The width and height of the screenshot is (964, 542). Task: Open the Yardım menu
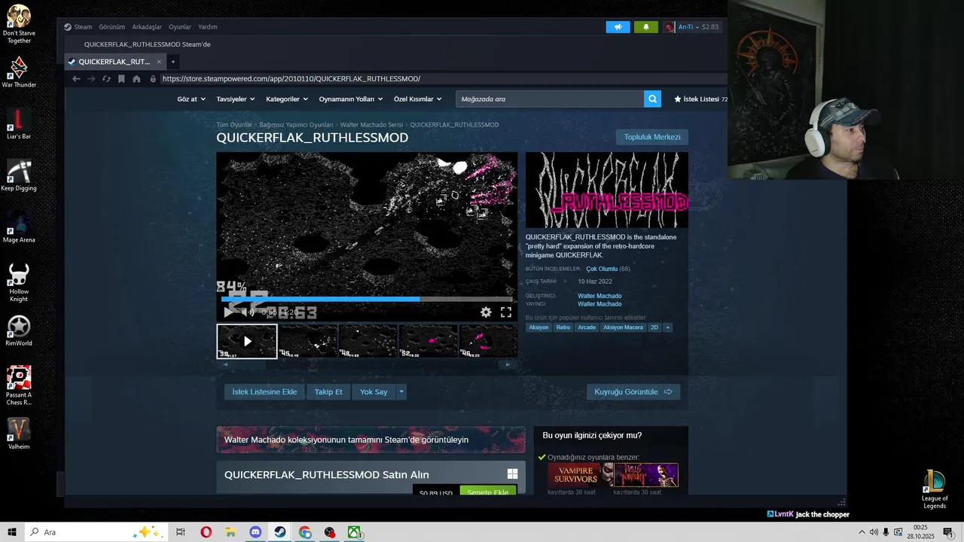(208, 27)
